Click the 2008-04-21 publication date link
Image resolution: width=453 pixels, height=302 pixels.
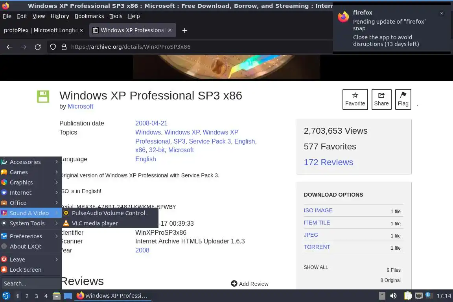[x=151, y=123]
